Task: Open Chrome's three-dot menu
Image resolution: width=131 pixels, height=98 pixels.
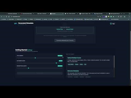Action: 129,17
